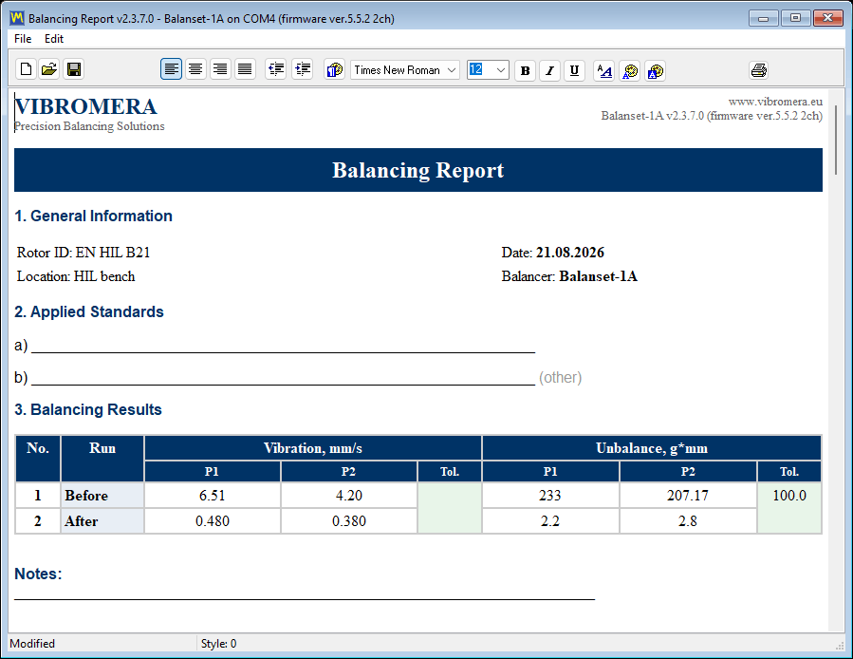The width and height of the screenshot is (853, 659).
Task: Save the report with floppy icon
Action: (x=73, y=69)
